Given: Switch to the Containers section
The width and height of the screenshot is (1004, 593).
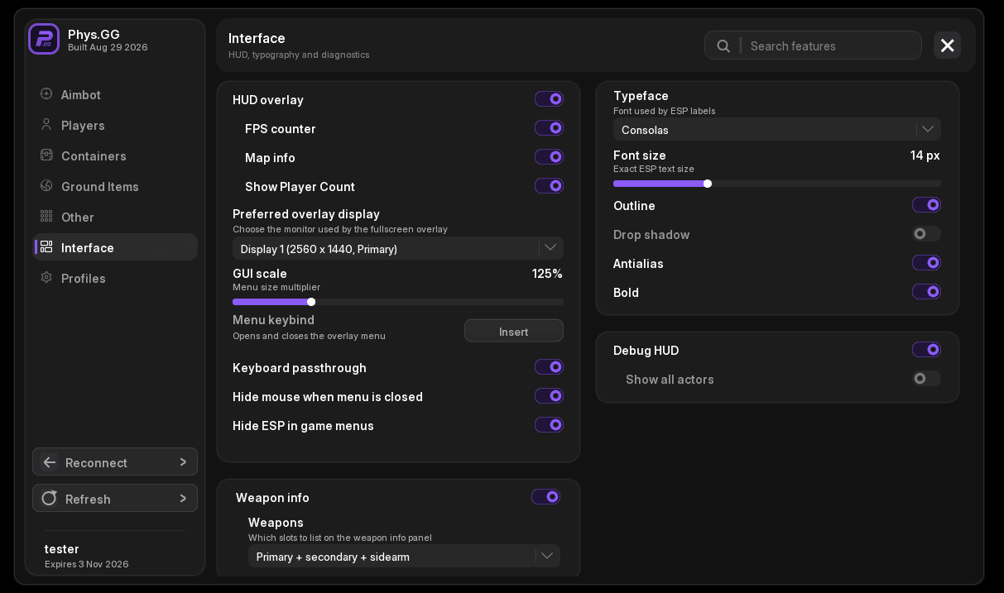Looking at the screenshot, I should pyautogui.click(x=115, y=155).
